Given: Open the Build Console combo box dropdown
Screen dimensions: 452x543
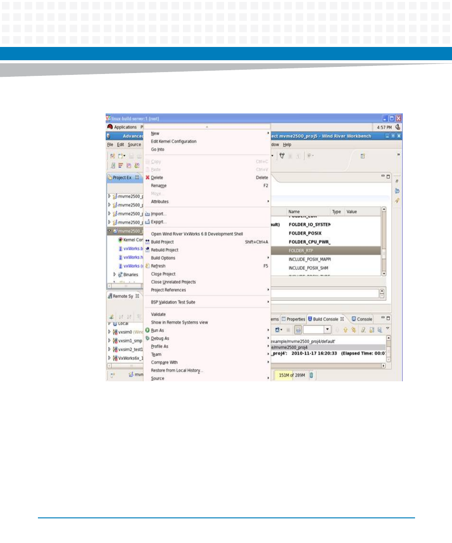Looking at the screenshot, I should pos(327,330).
